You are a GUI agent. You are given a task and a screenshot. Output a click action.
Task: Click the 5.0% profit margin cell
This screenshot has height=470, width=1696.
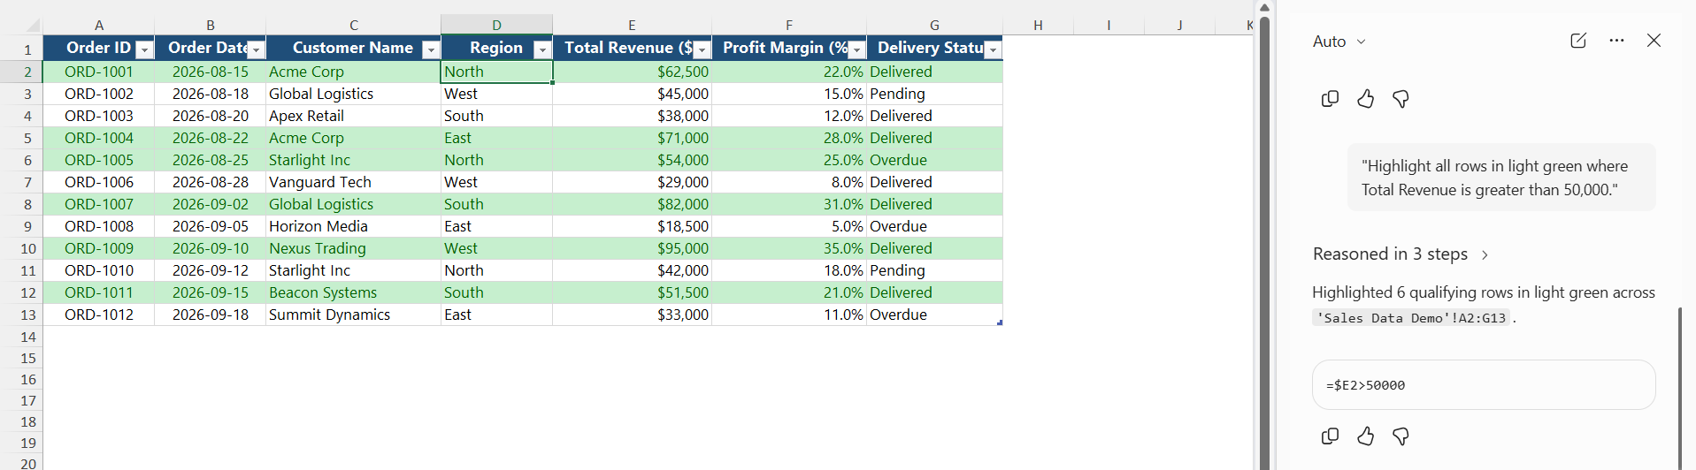pyautogui.click(x=789, y=226)
